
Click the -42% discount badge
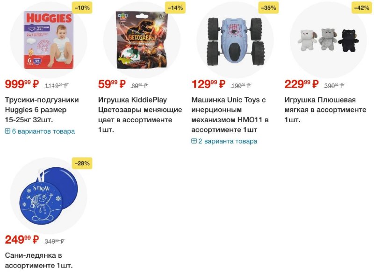pyautogui.click(x=362, y=8)
